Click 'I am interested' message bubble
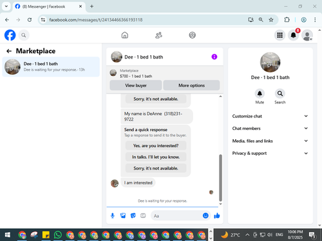 (138, 183)
